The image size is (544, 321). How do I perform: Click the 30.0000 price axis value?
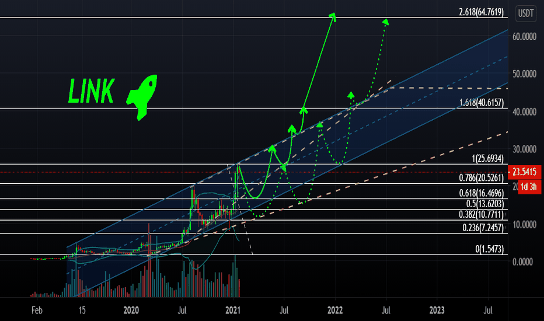[524, 149]
